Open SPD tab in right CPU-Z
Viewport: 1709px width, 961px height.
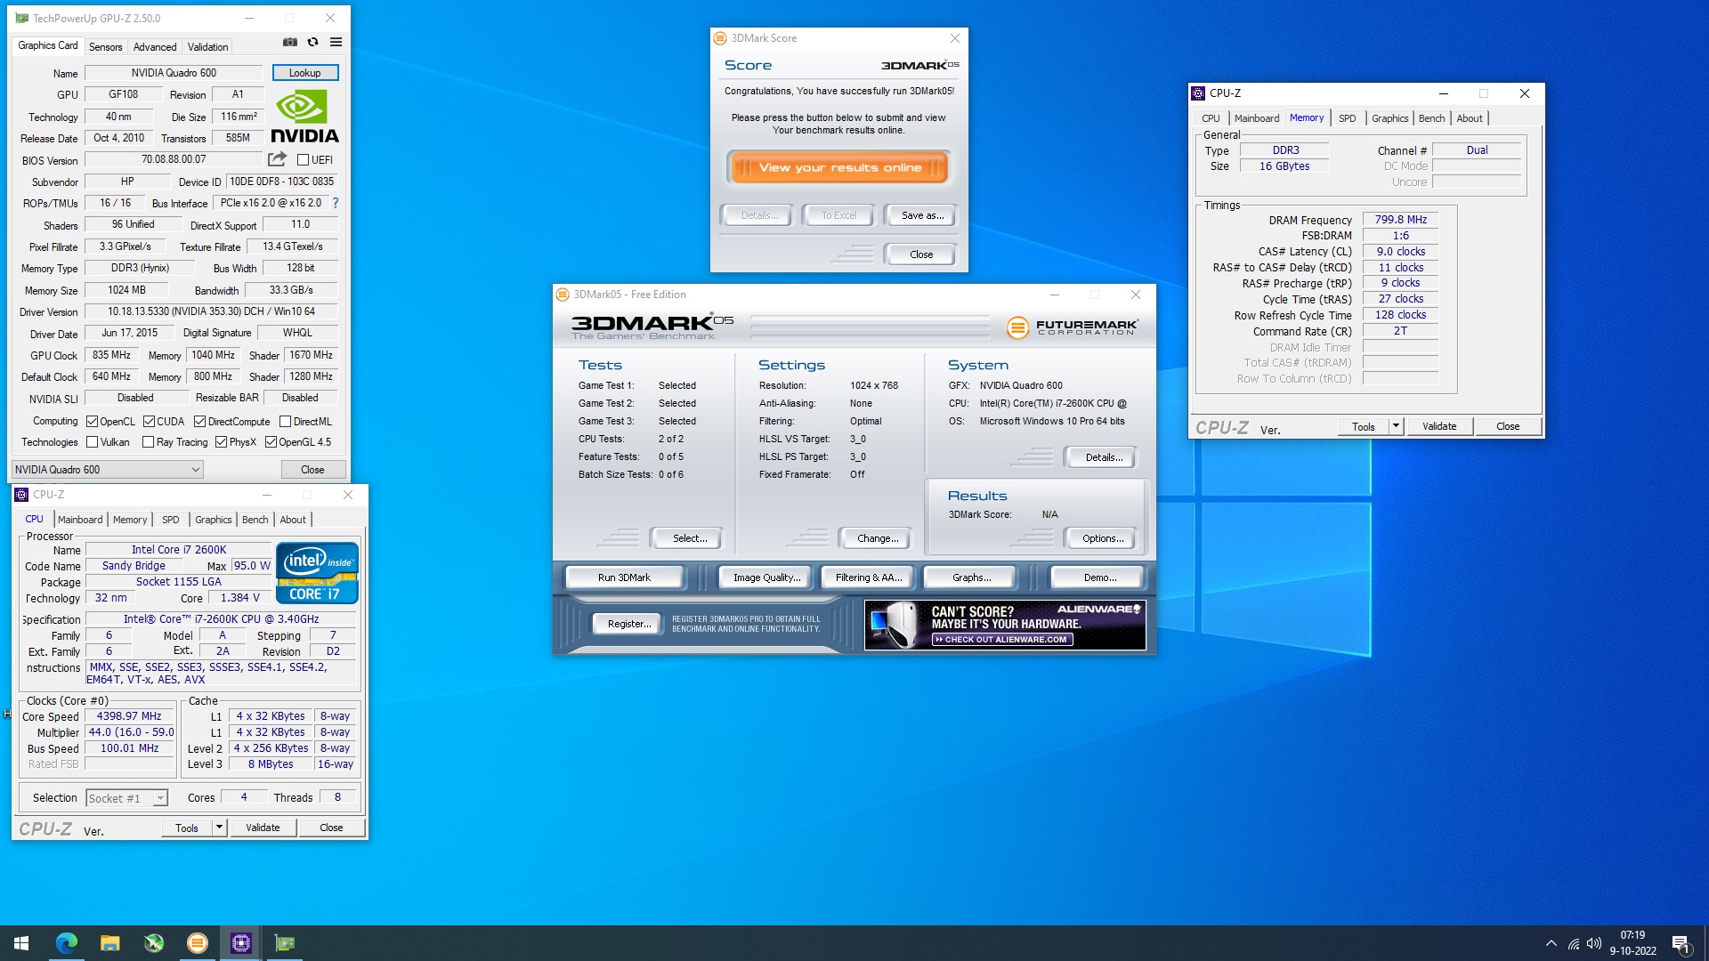point(1347,118)
